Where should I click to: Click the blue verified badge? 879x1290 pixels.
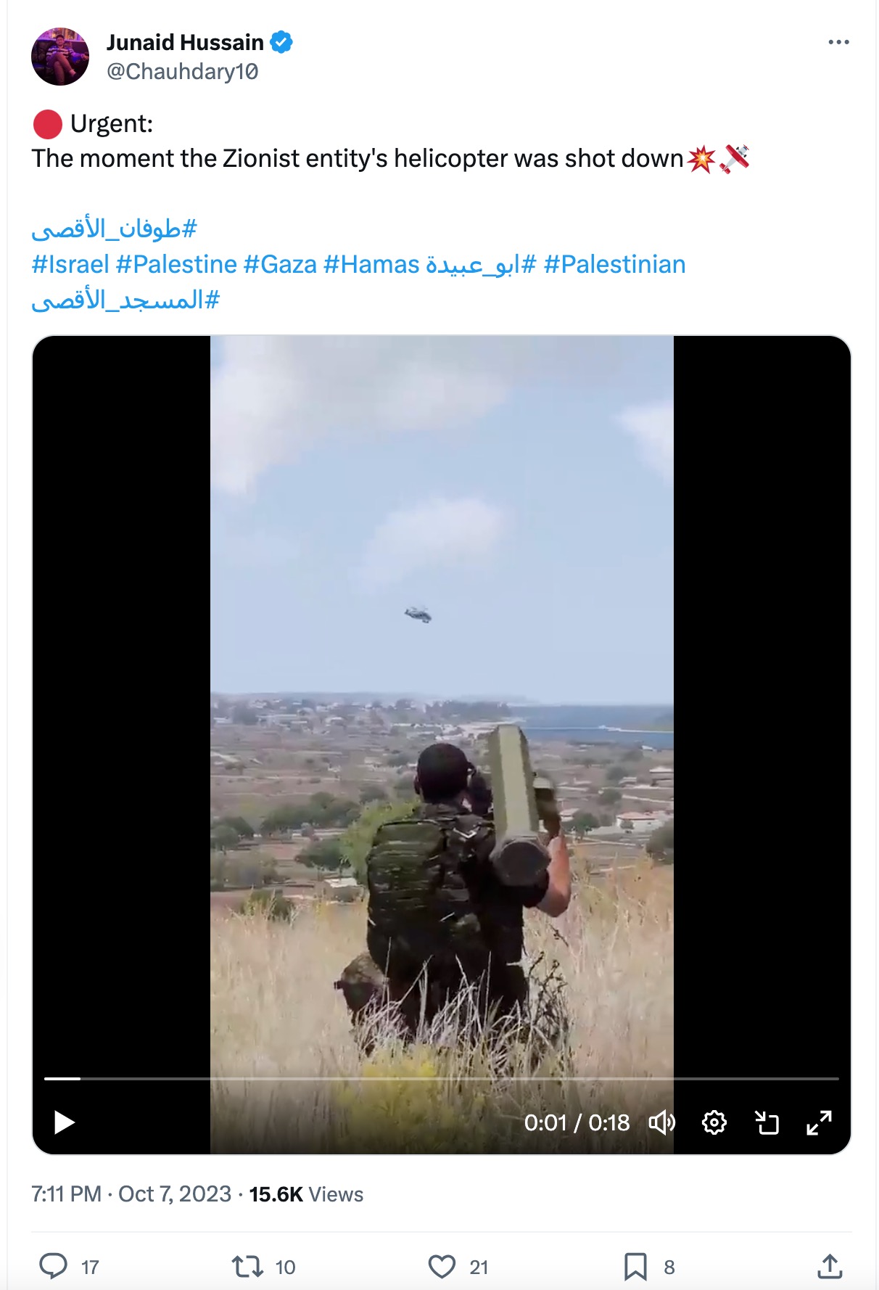coord(281,42)
